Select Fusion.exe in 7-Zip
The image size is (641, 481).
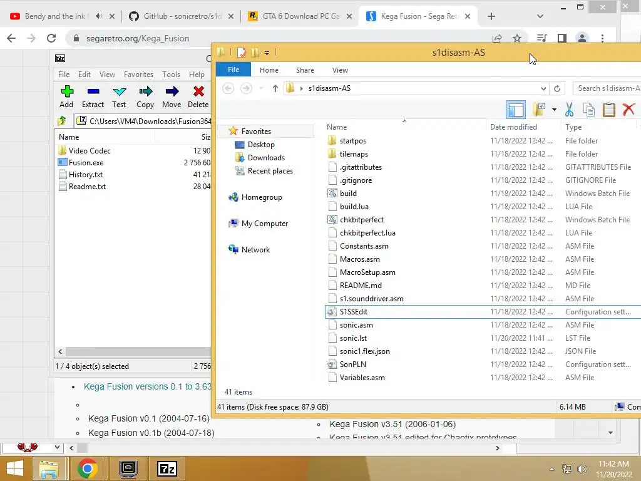[x=86, y=163]
